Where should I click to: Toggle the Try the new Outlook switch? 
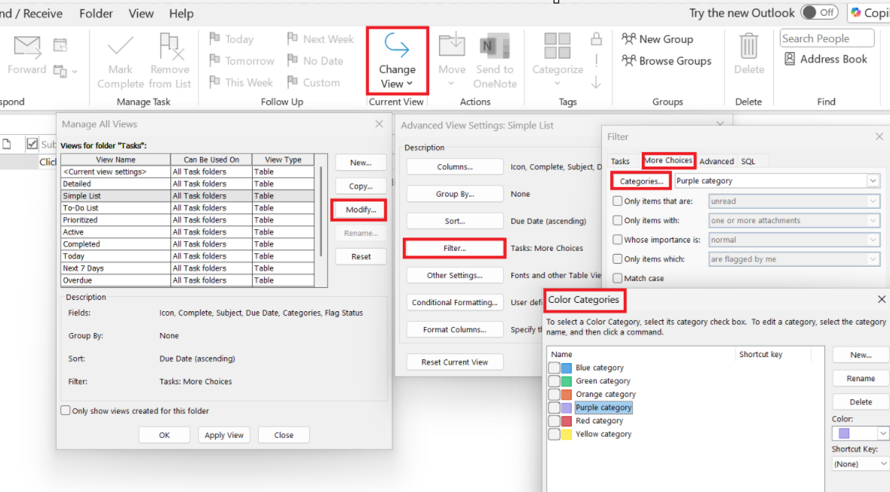[x=820, y=13]
